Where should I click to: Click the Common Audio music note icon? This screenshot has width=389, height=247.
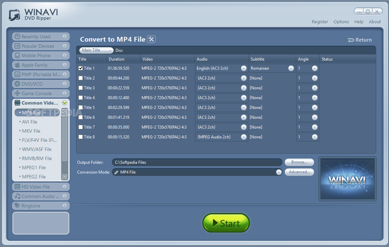tap(17, 196)
